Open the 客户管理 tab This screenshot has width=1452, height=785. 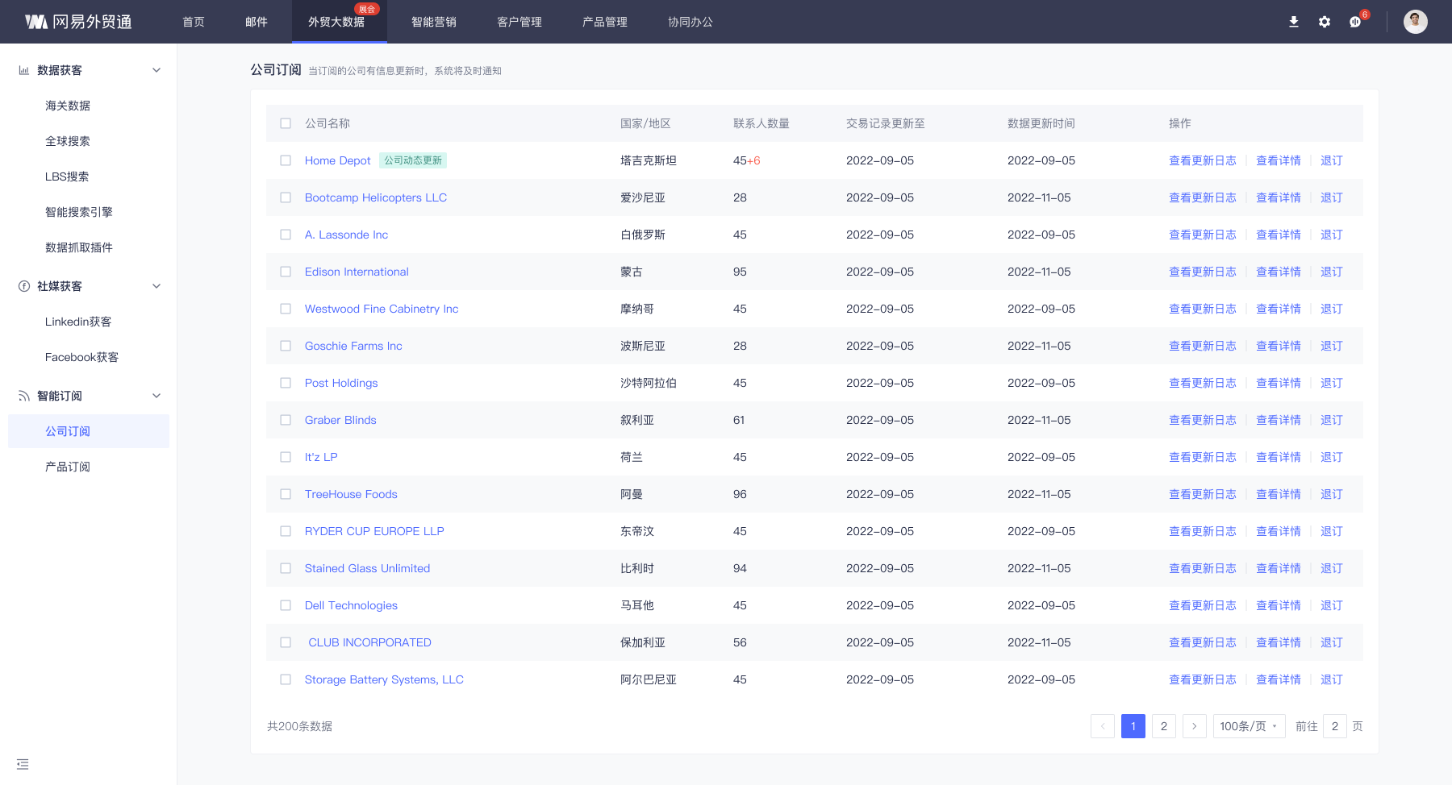pos(519,22)
